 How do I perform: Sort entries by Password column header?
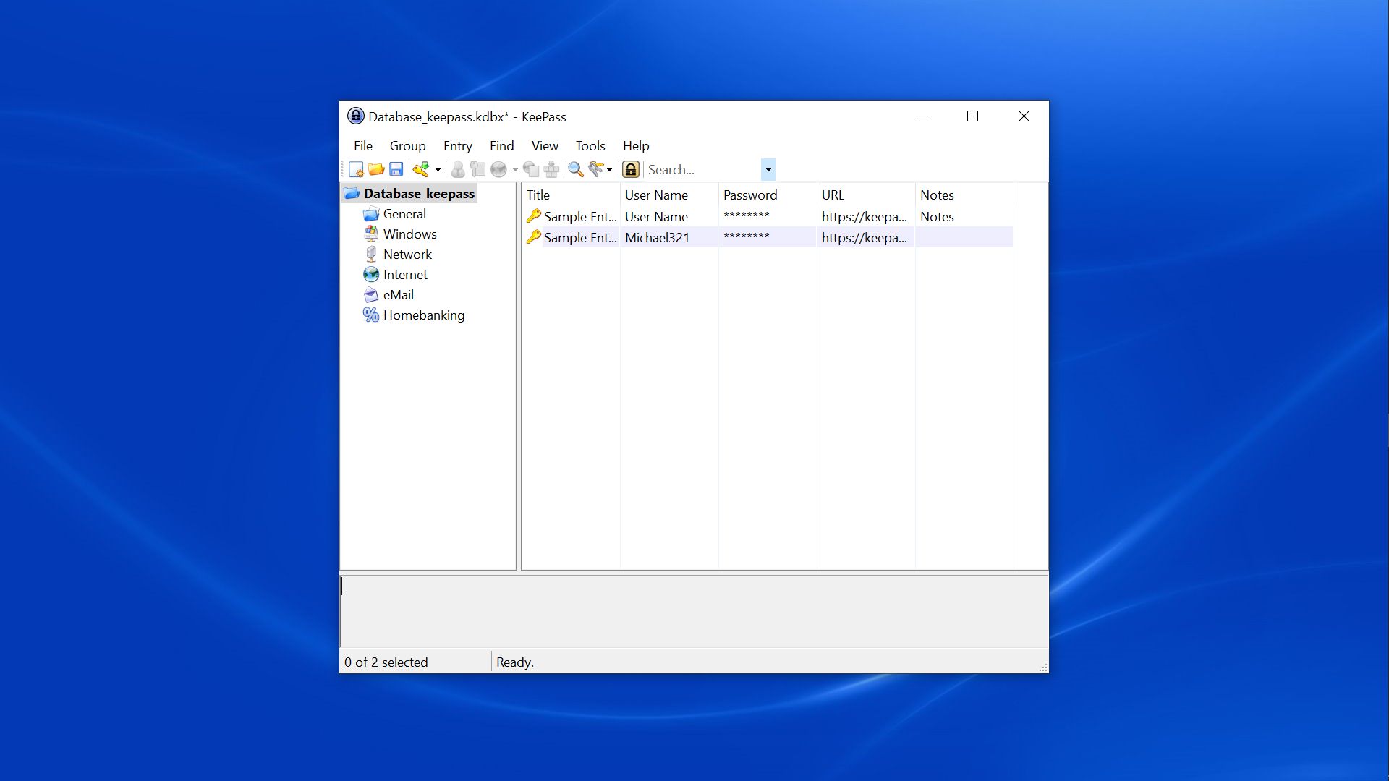point(750,195)
